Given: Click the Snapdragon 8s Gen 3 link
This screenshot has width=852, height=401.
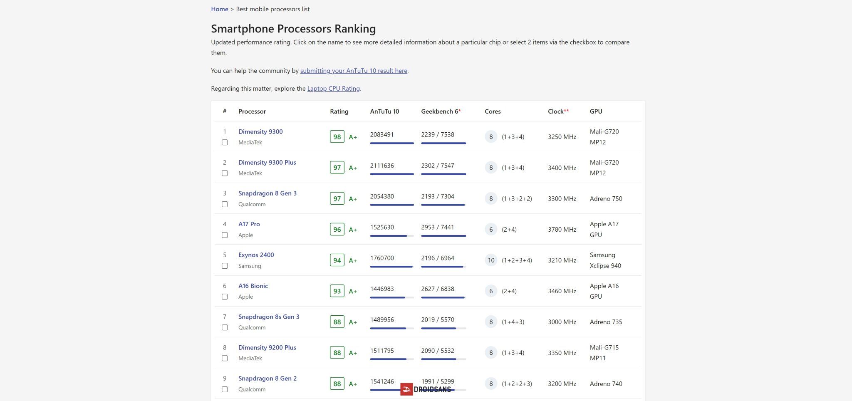Looking at the screenshot, I should click(269, 317).
